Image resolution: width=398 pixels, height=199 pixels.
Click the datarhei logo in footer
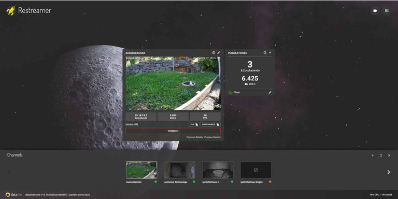point(14,195)
